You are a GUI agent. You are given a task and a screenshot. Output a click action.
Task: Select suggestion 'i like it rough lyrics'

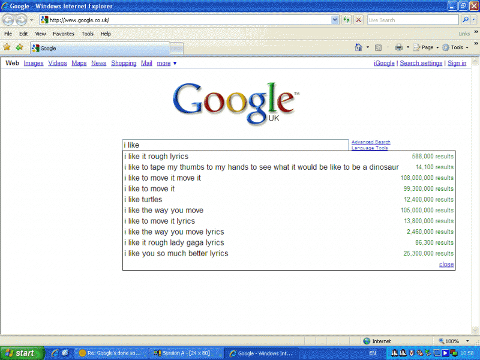[289, 157]
